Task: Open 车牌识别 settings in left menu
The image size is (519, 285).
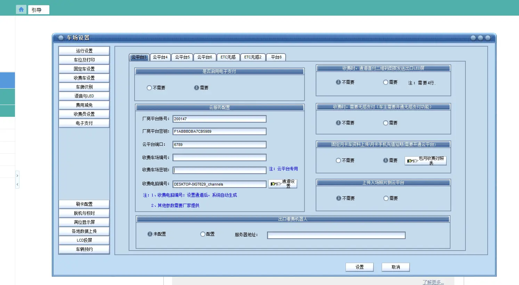Action: tap(84, 87)
